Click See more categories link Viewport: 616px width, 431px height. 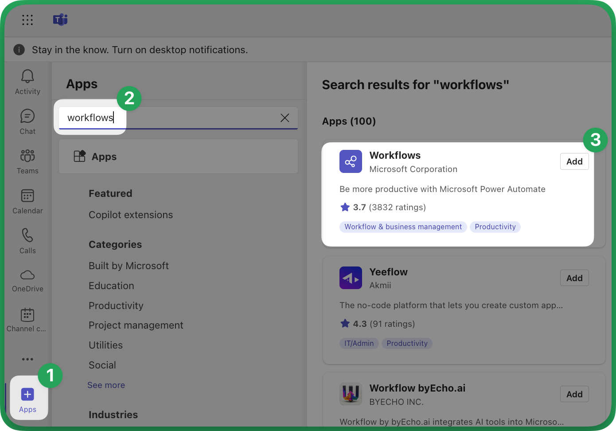coord(106,385)
